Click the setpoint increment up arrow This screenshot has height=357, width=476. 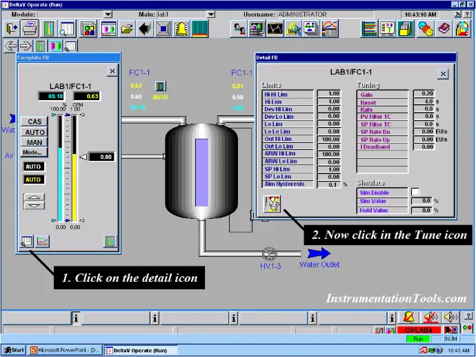click(34, 197)
